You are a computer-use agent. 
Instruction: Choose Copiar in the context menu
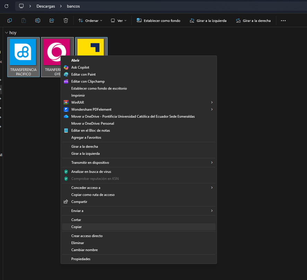139,227
